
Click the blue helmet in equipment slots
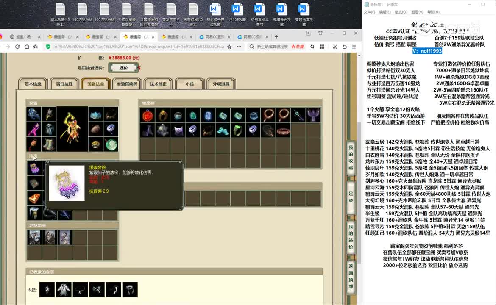point(34,114)
